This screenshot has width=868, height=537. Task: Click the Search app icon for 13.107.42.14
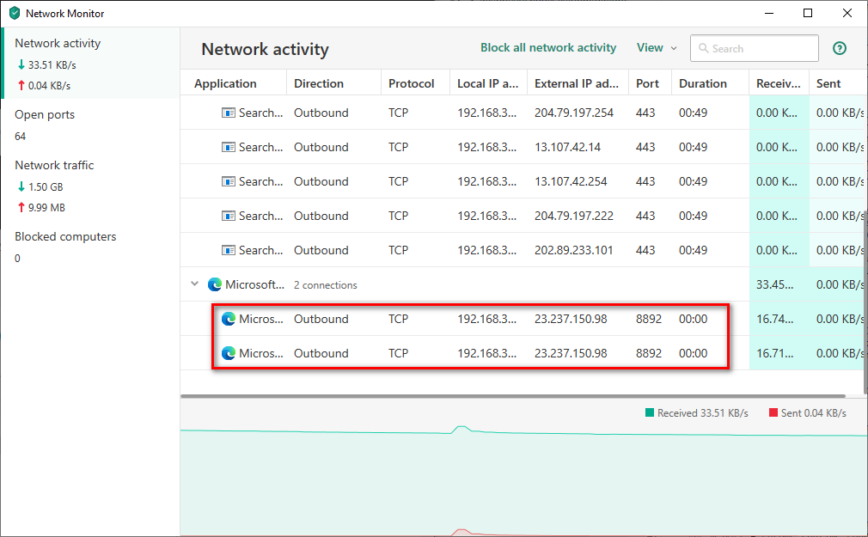229,147
